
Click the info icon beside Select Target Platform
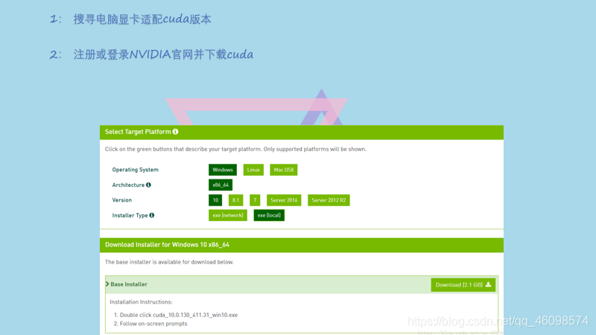[x=175, y=132]
